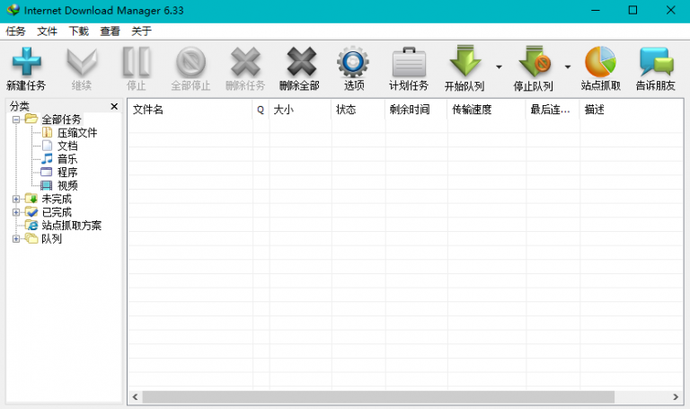Click the horizontal scrollbar thumb
The height and width of the screenshot is (409, 690).
(x=378, y=397)
